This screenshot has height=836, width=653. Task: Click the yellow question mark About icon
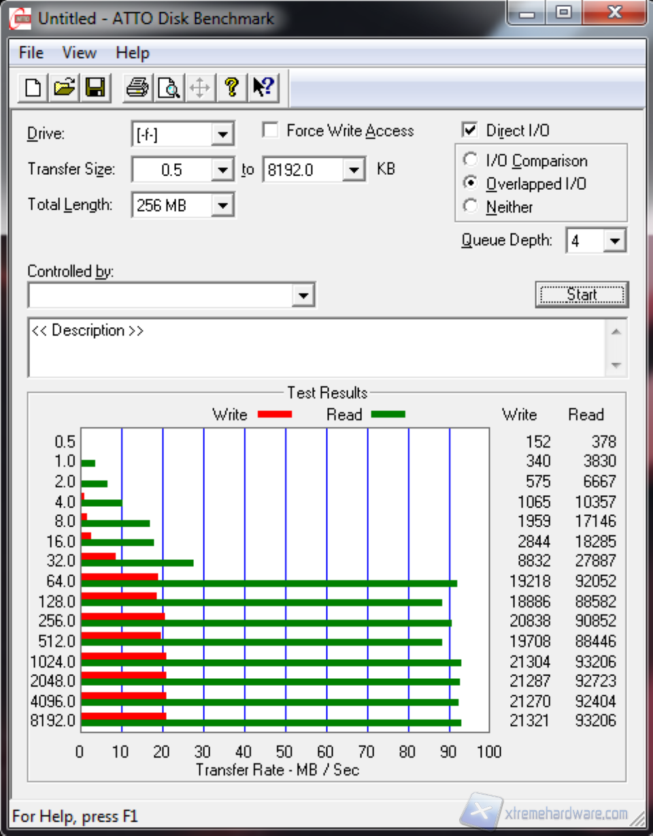(231, 88)
